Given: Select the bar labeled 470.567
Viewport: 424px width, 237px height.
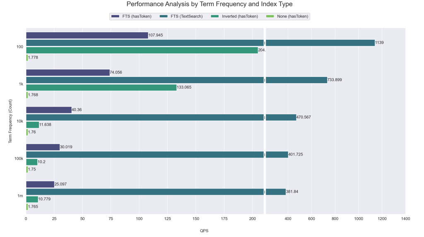Looking at the screenshot, I should [161, 117].
